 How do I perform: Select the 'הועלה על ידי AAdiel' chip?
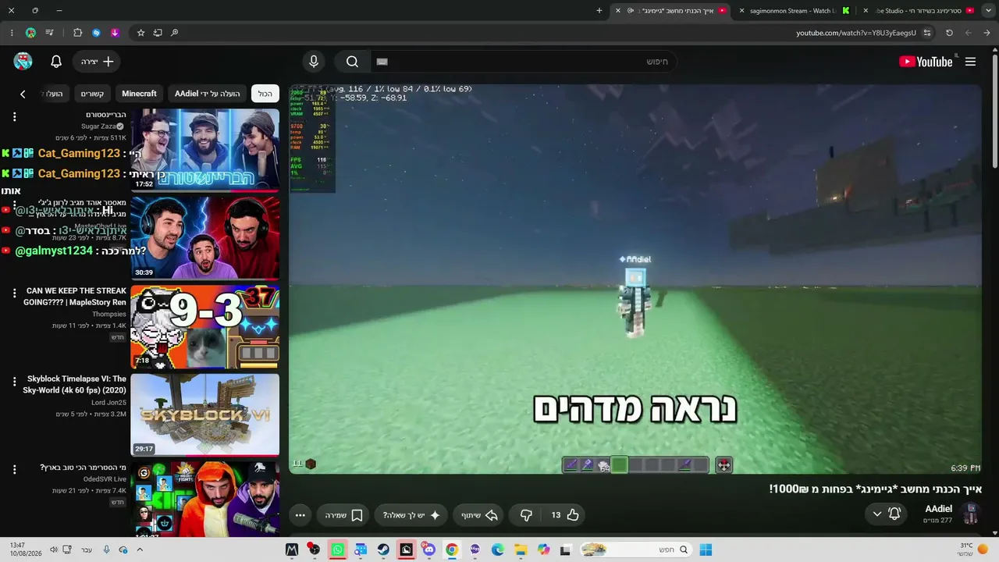[208, 94]
